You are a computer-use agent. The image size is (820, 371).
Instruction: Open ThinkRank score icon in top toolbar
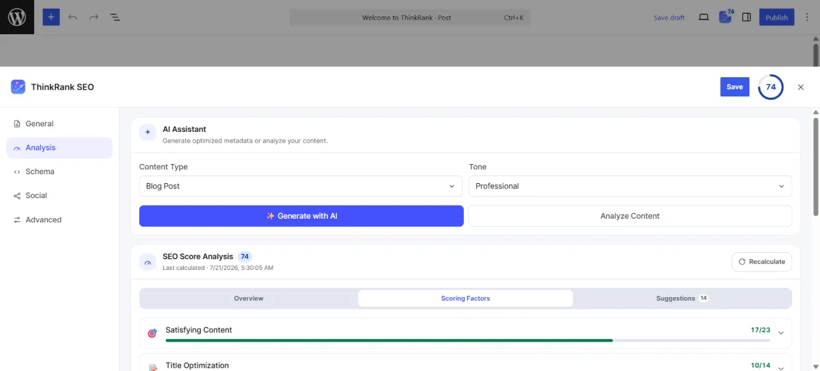726,16
